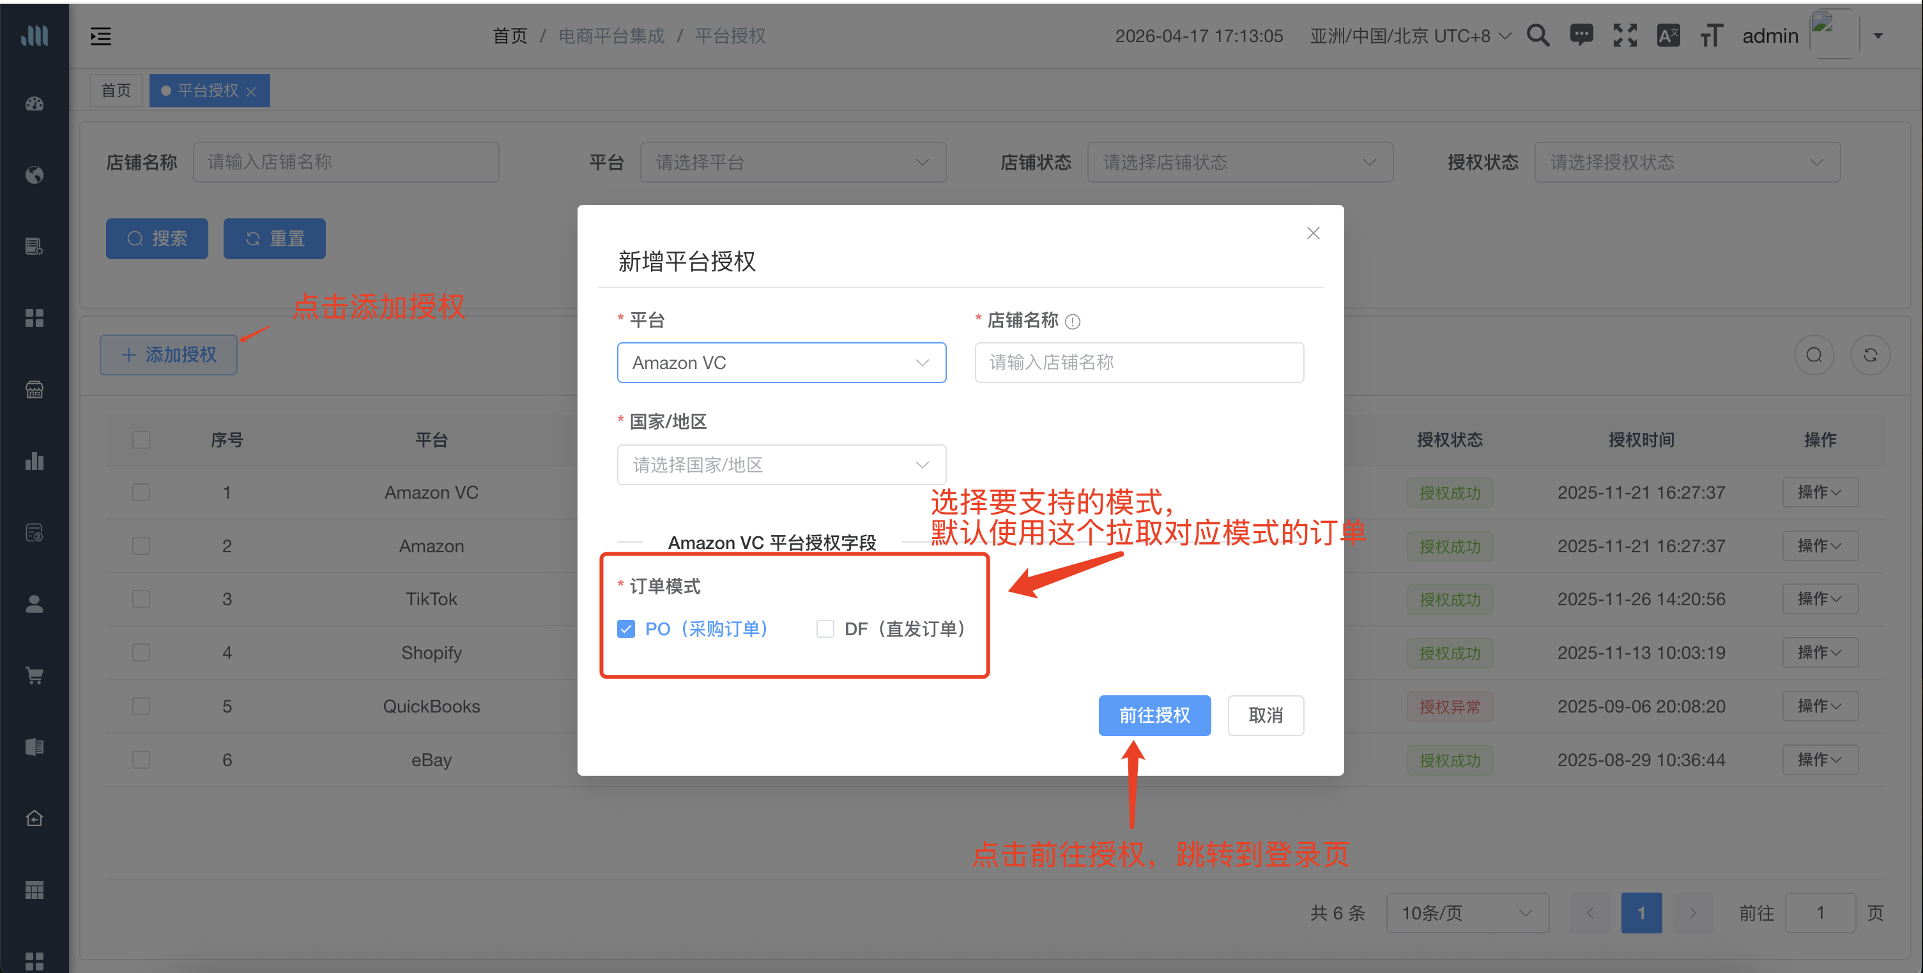Toggle fullscreen mode icon
Image resolution: width=1923 pixels, height=973 pixels.
point(1625,35)
